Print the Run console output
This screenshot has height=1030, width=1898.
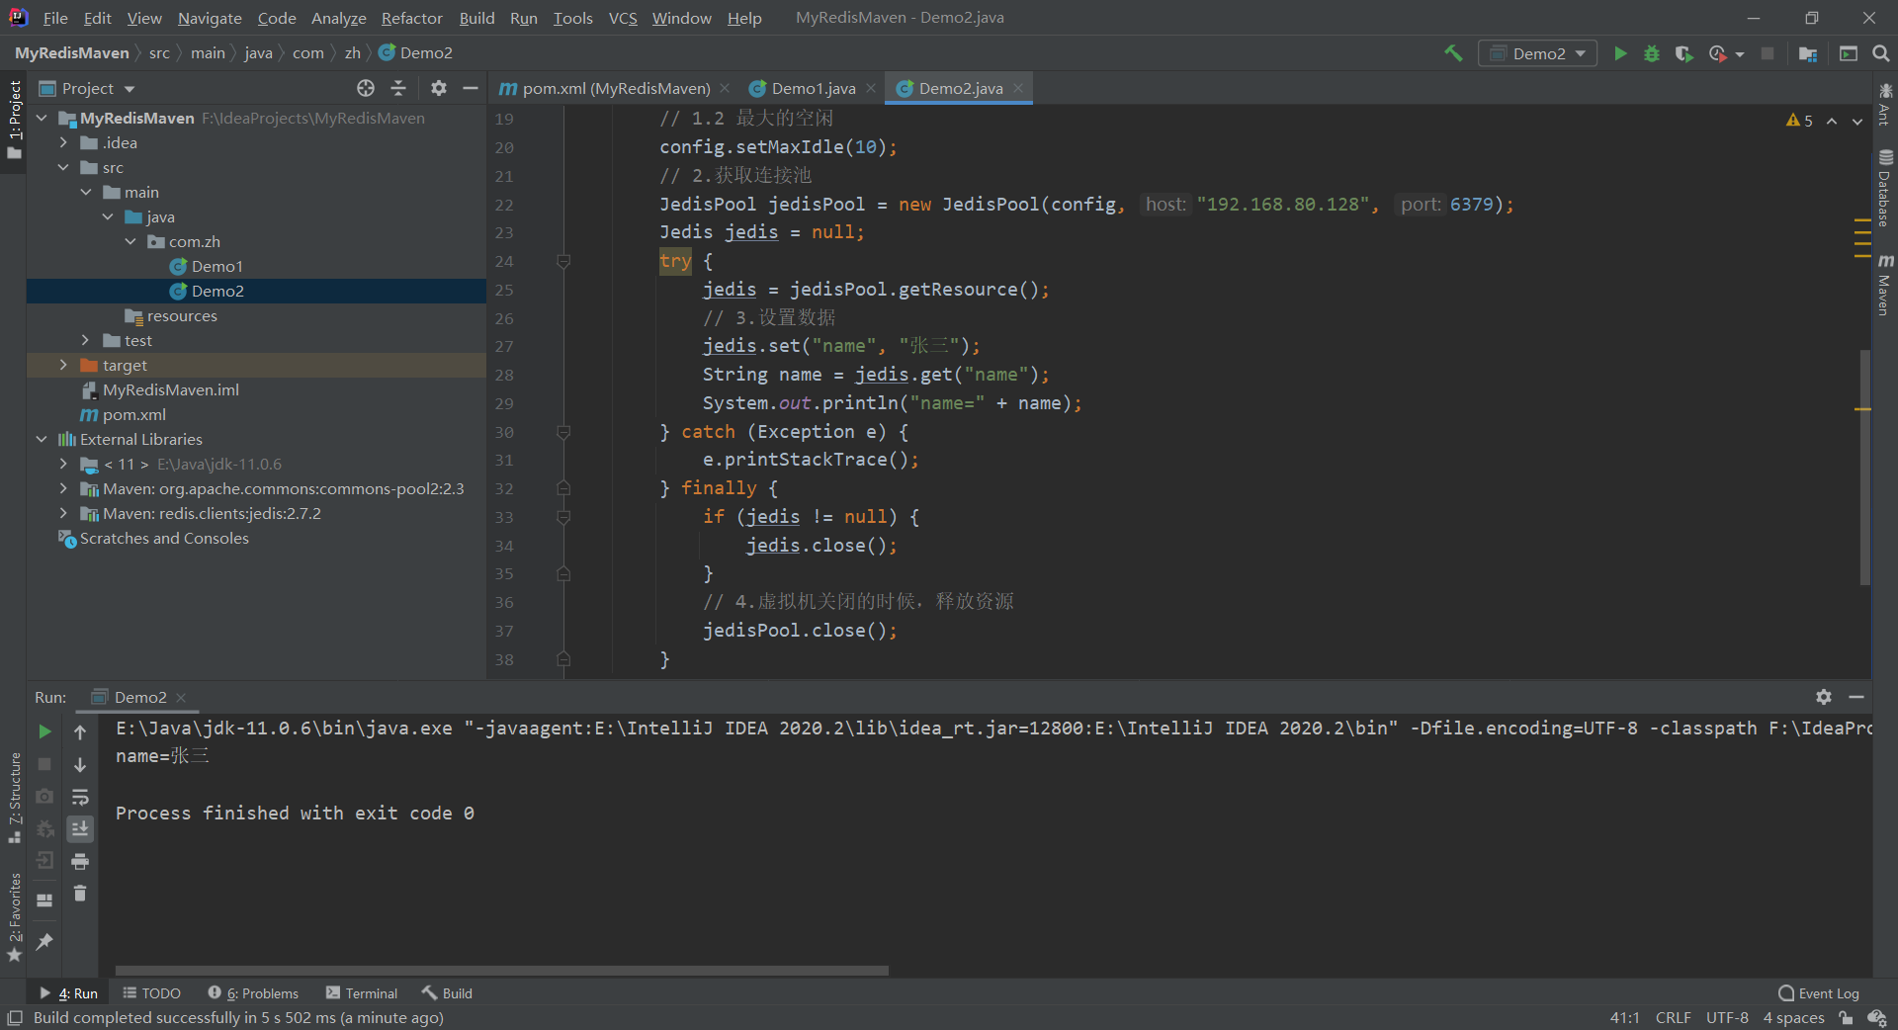(x=80, y=861)
